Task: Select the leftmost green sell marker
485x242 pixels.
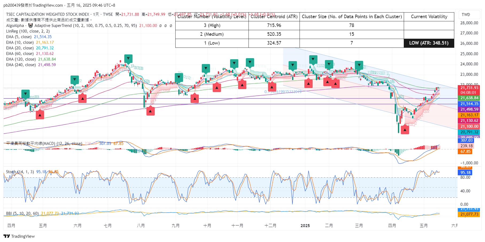Action: pos(25,94)
